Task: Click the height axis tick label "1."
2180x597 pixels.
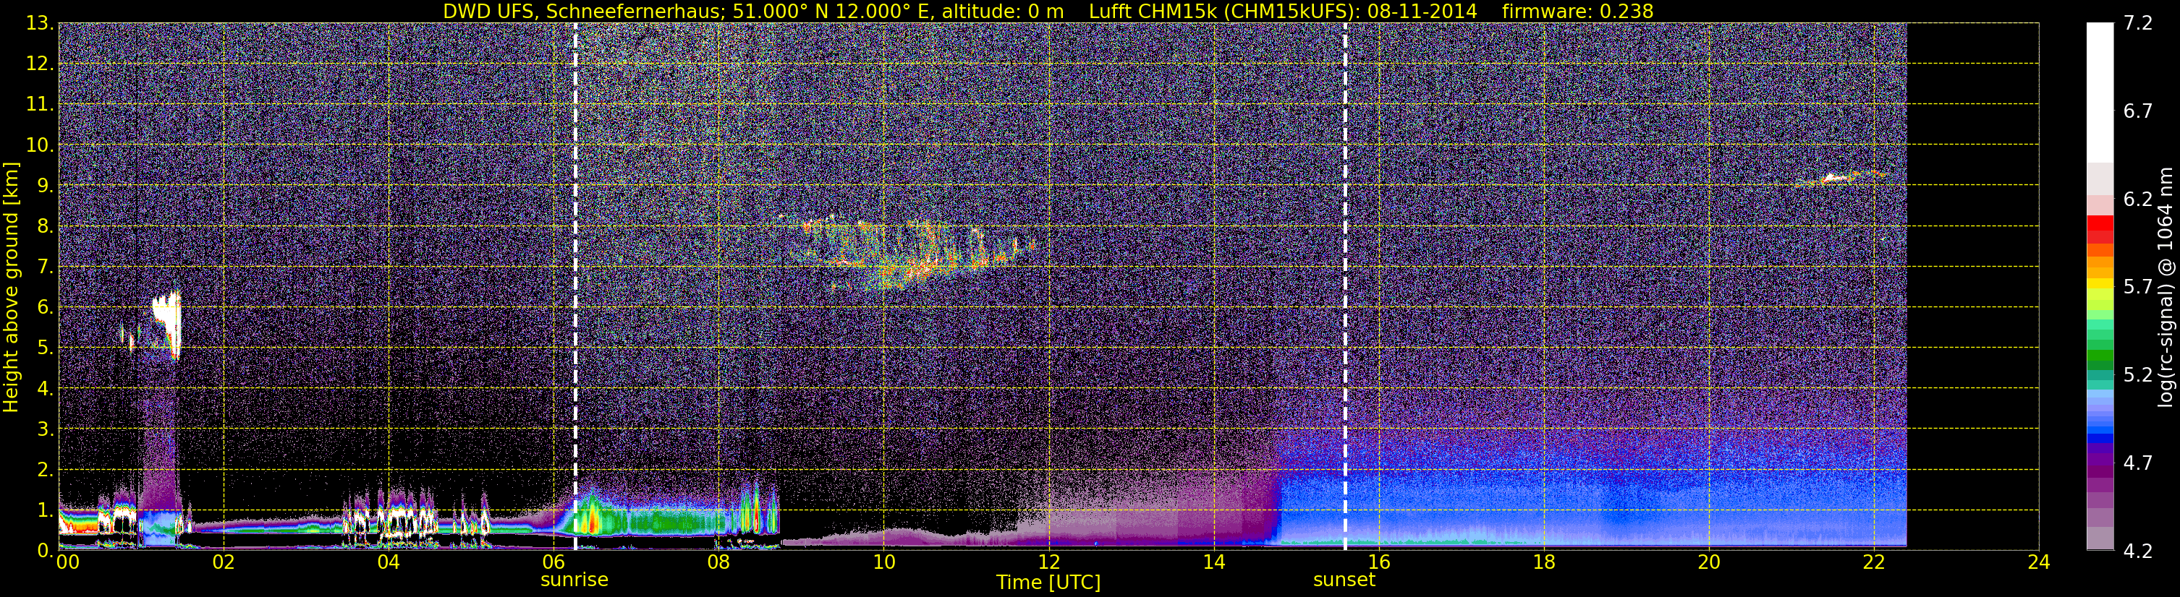Action: tap(45, 511)
